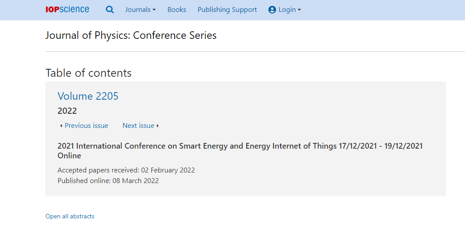Click the Table of contents heading
Screen dimensions: 465x232
[x=88, y=73]
